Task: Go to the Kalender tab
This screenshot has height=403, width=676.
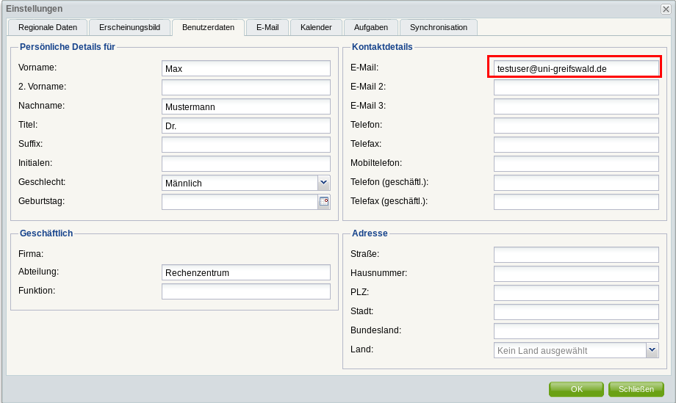Action: coord(317,27)
